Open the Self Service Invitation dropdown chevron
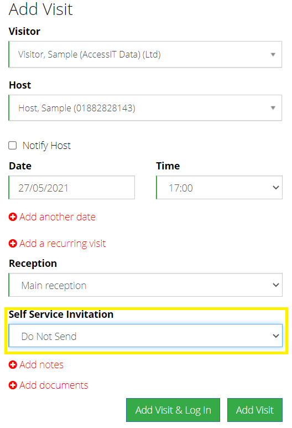This screenshot has width=292, height=428. 276,336
